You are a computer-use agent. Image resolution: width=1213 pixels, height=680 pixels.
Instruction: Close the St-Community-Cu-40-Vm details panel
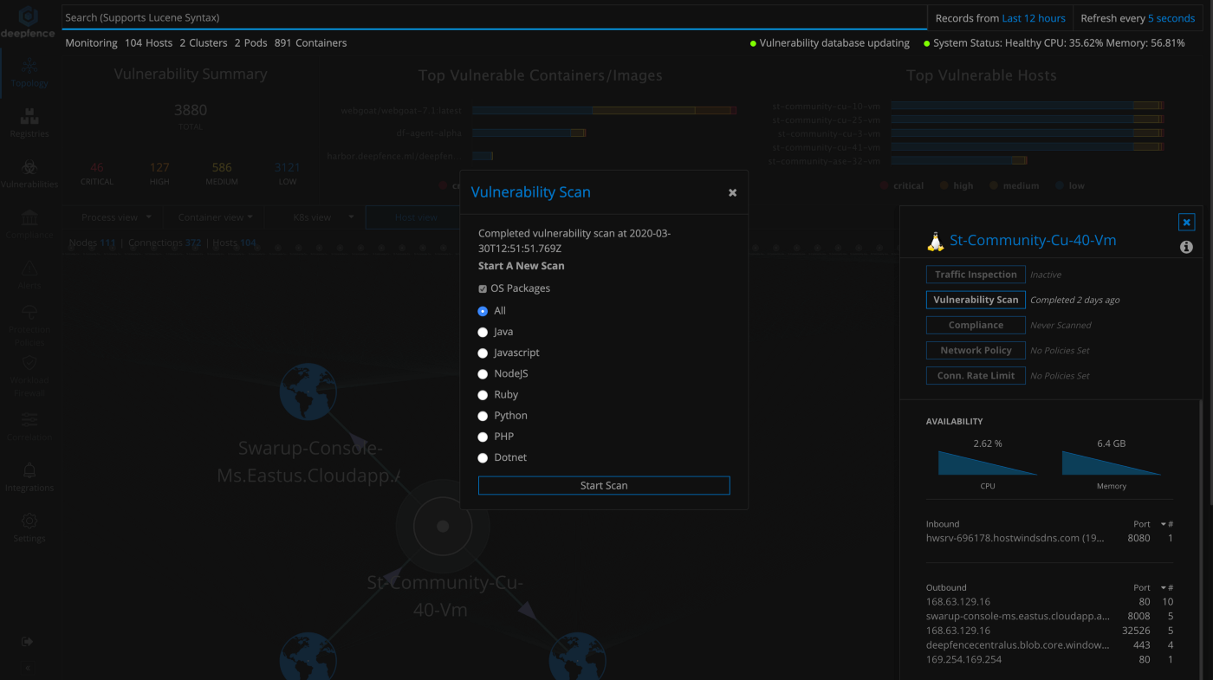(x=1186, y=223)
